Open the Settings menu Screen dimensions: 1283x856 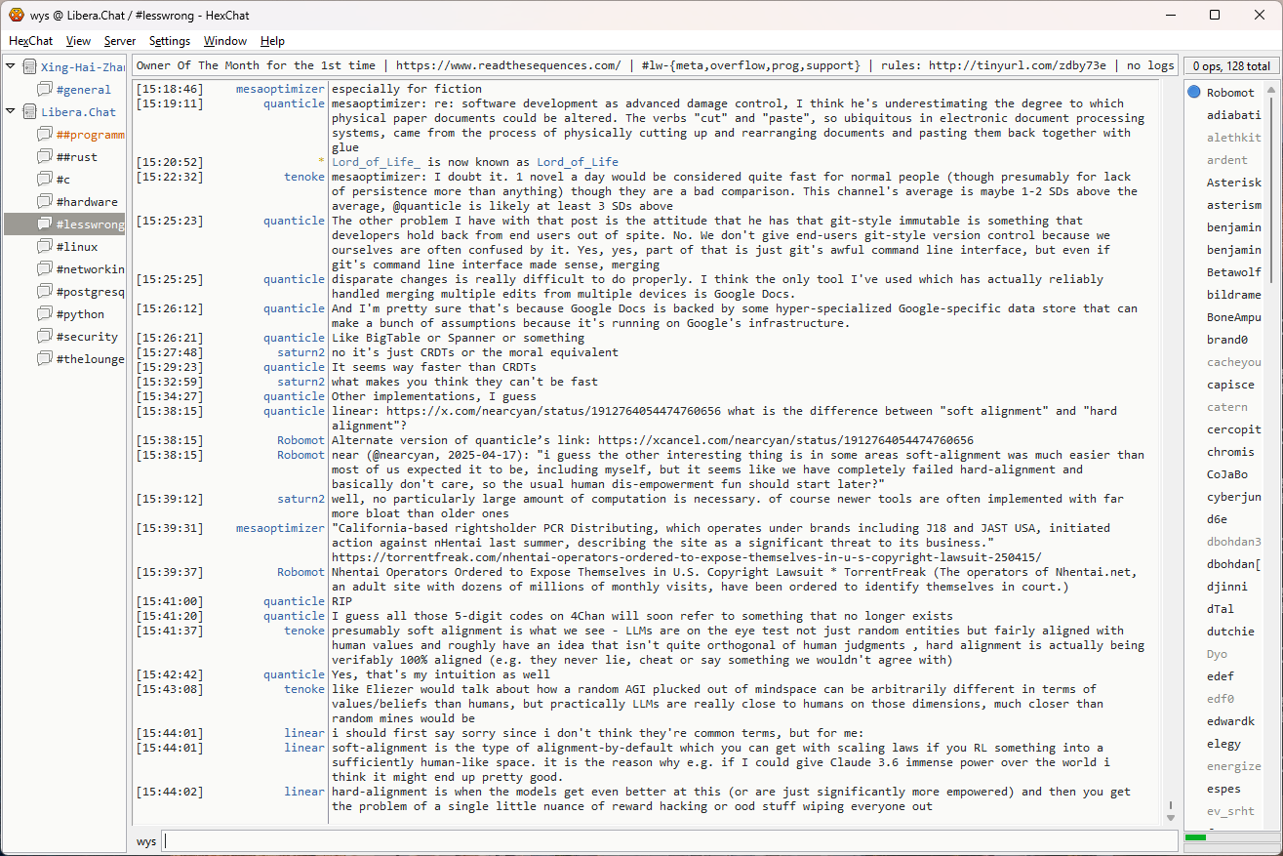(170, 41)
